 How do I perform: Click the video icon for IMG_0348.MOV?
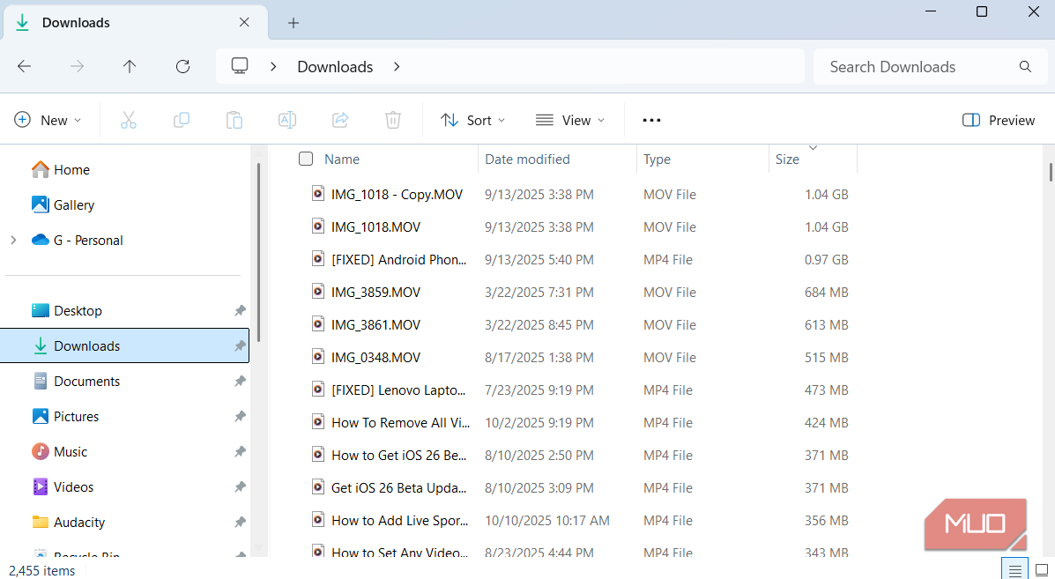tap(318, 357)
